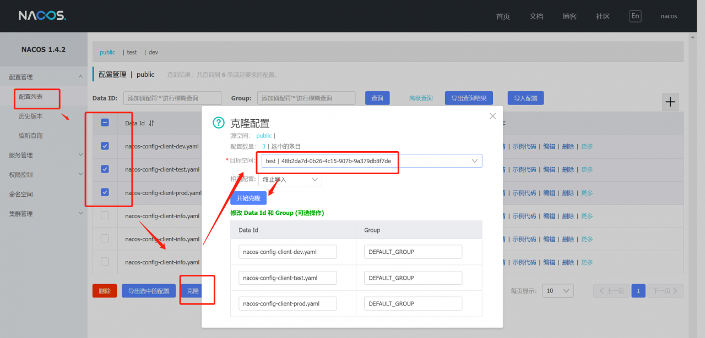Viewport: 705px width, 338px height.
Task: Edit the dialog Data Id field nacos-config-client-dev.yaml
Action: pyautogui.click(x=288, y=252)
